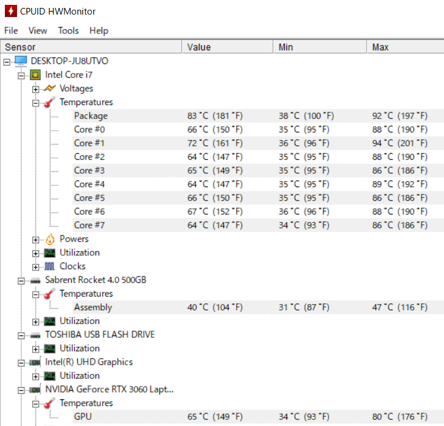
Task: Collapse the TOSHIBA USB FLASH DRIVE node
Action: (x=21, y=335)
